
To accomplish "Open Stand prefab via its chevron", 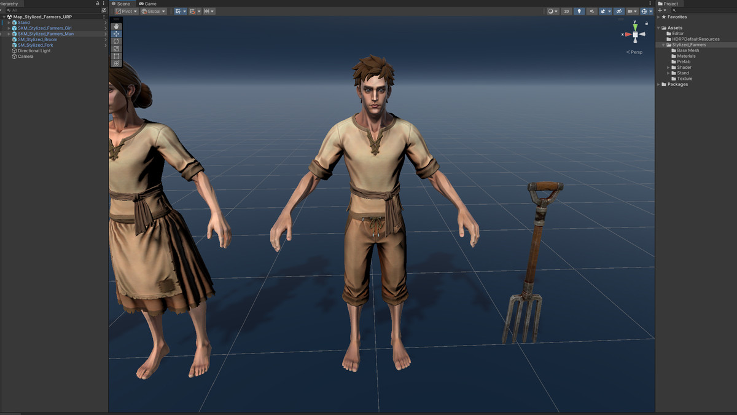I will [106, 23].
